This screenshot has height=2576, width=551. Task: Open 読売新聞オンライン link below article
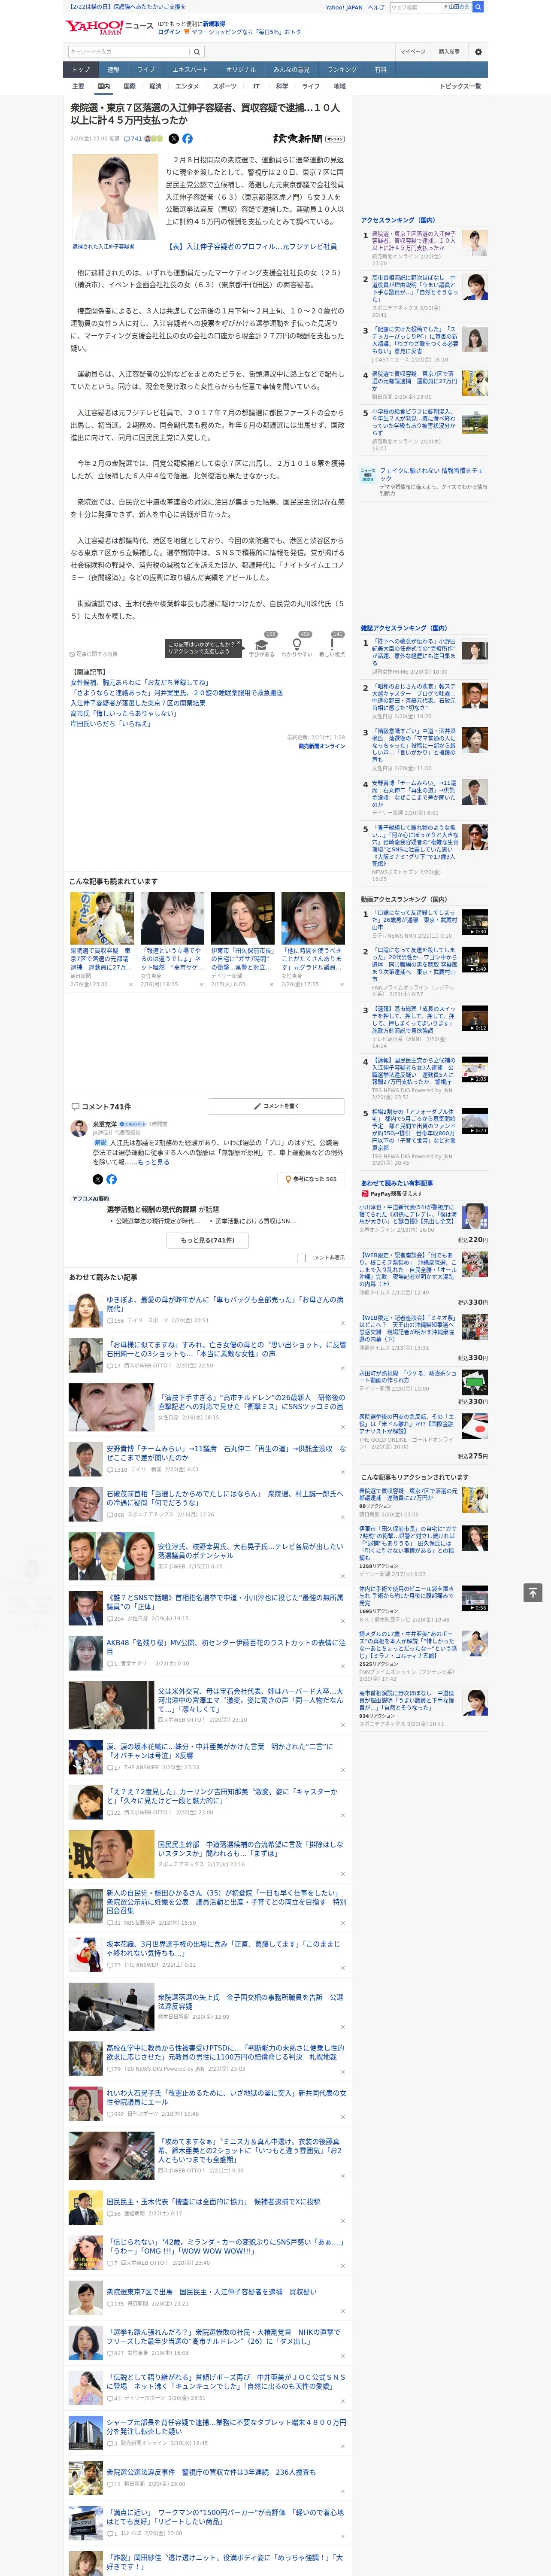point(321,746)
